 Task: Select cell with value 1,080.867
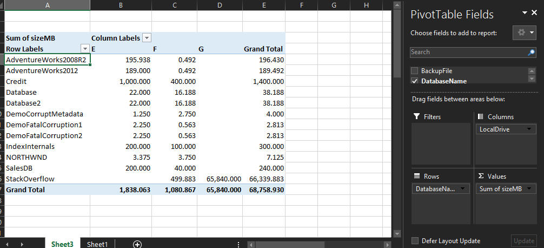(175, 190)
